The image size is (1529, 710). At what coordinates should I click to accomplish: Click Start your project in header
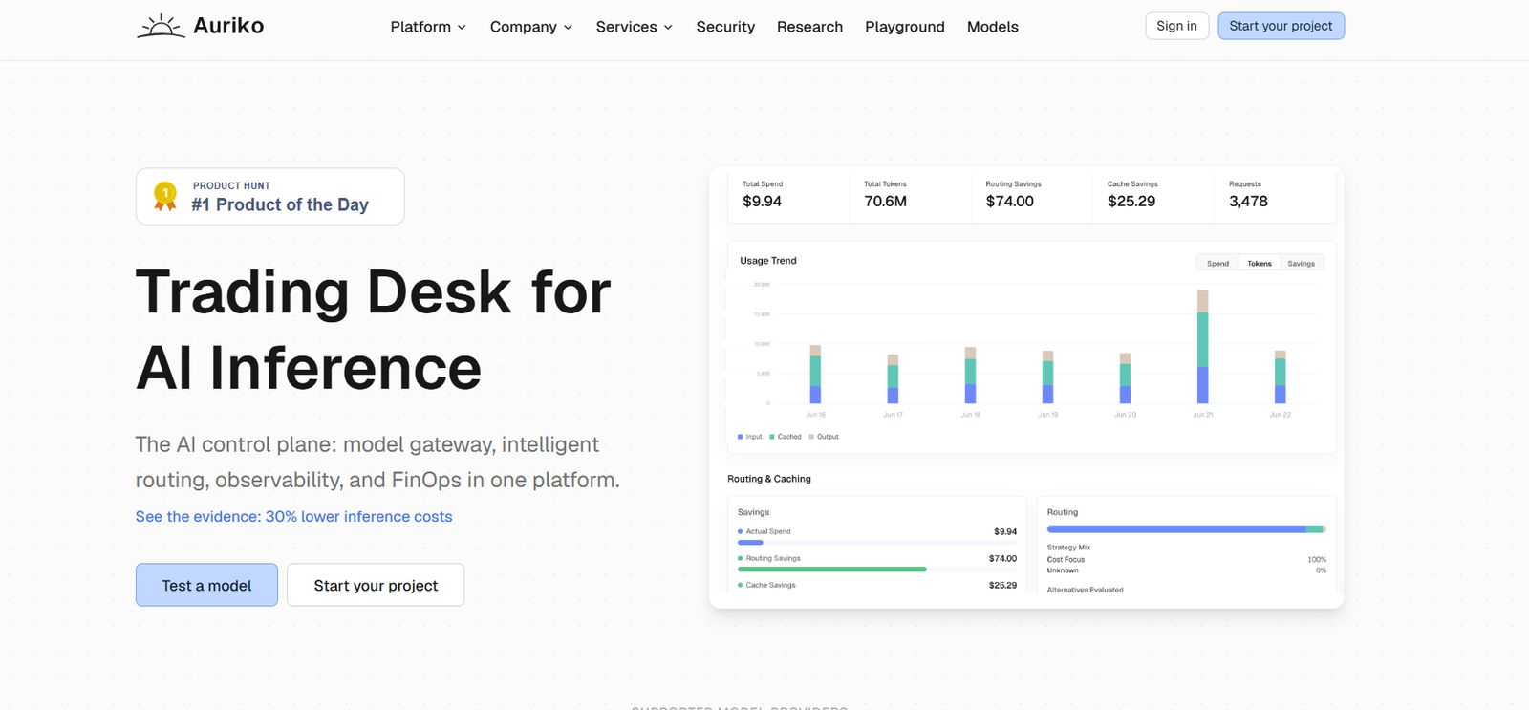[1281, 26]
